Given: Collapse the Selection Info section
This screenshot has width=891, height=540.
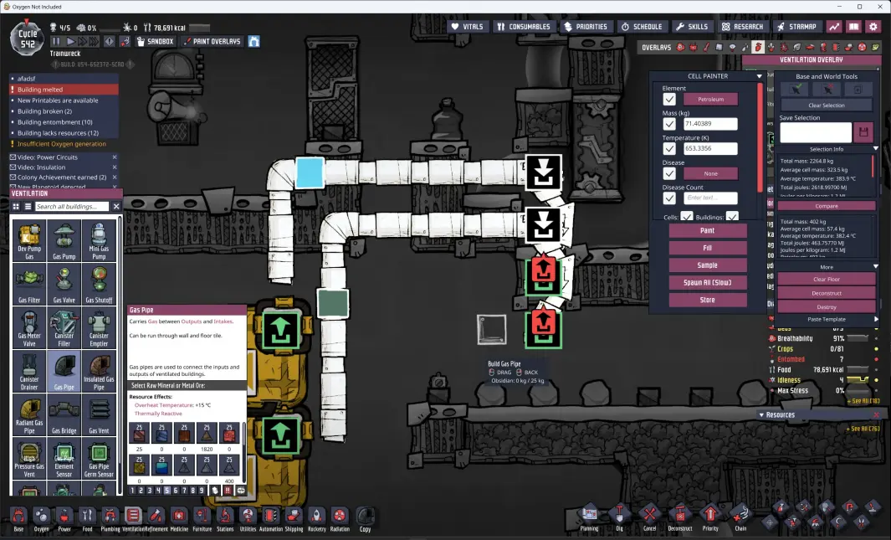Looking at the screenshot, I should pyautogui.click(x=875, y=149).
